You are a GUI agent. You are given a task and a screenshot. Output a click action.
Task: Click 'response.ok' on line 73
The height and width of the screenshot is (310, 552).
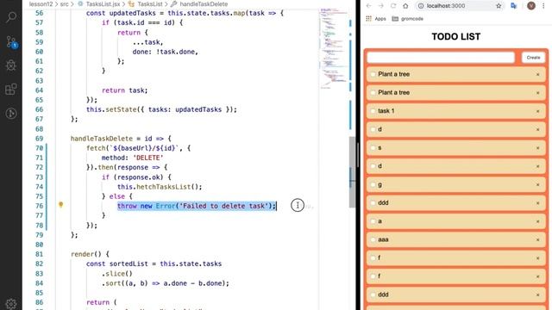141,177
